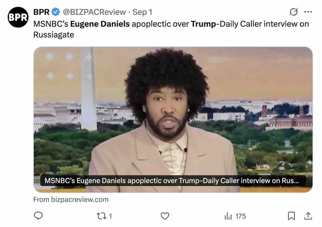Share the post via the upload arrow icon
This screenshot has width=322, height=227.
tap(308, 216)
